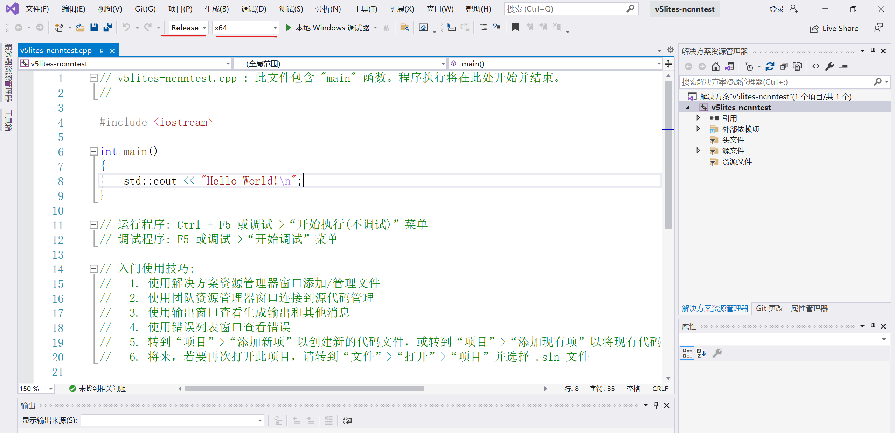Click the feedback icon next to Live Share

[879, 28]
